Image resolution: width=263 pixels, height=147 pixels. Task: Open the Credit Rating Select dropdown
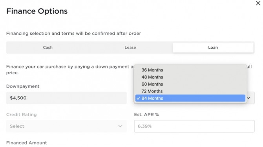tap(66, 126)
